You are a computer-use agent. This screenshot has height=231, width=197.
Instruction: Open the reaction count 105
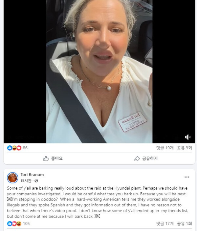[26, 223]
